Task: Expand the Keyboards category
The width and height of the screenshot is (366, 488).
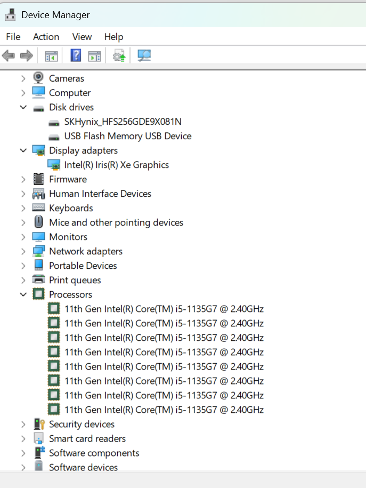Action: (x=23, y=208)
